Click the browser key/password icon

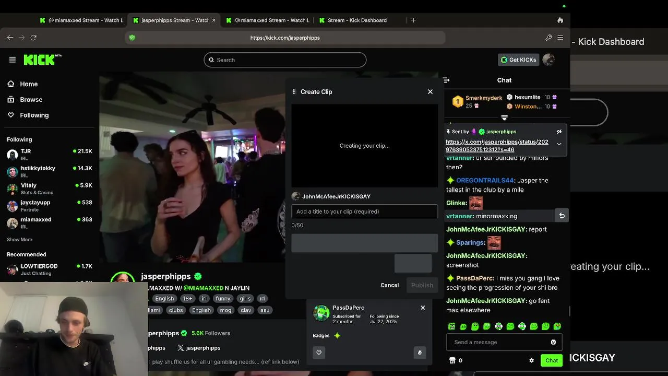(548, 38)
